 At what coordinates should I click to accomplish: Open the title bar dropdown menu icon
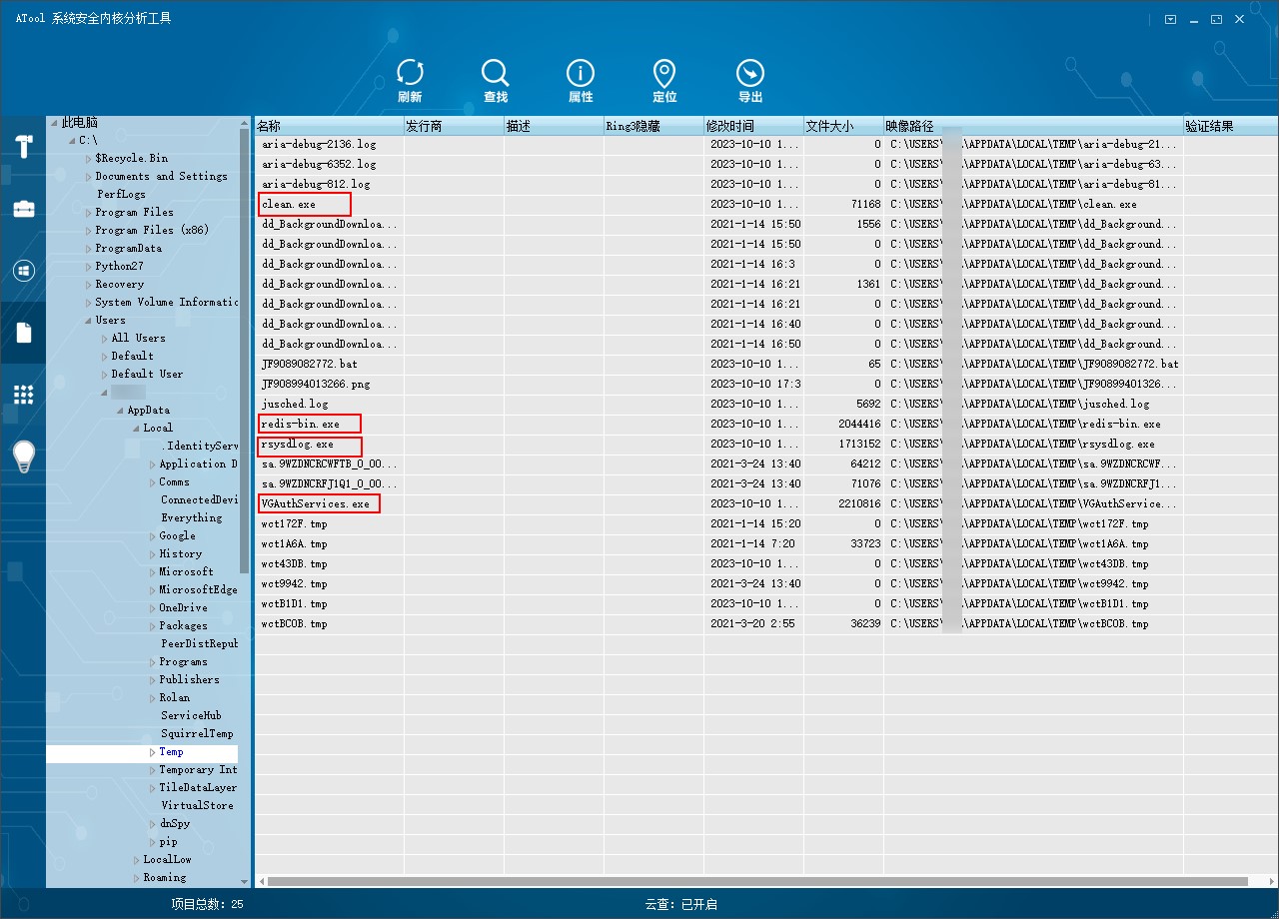click(x=1170, y=19)
